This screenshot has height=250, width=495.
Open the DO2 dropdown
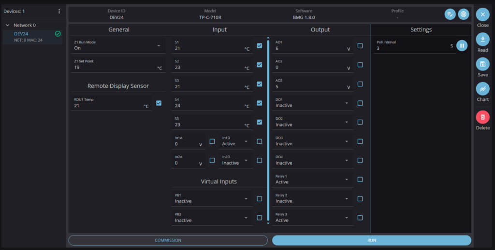coord(313,122)
